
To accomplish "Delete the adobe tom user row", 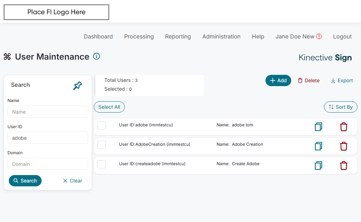I will tap(344, 127).
